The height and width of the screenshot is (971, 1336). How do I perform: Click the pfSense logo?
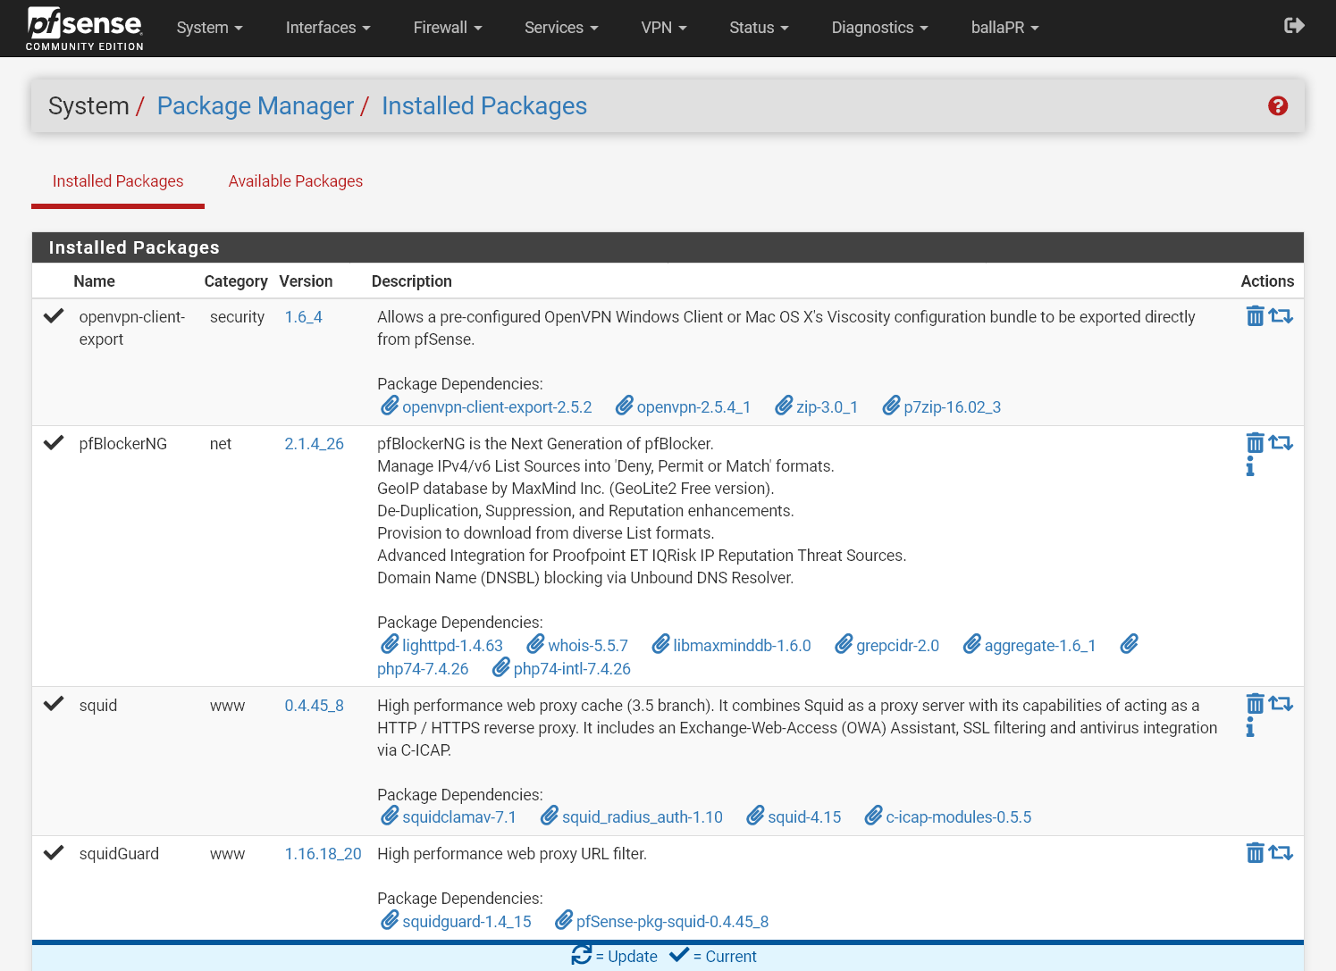click(x=84, y=28)
